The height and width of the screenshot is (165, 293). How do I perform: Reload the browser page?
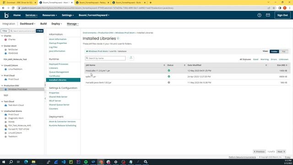tap(13, 8)
